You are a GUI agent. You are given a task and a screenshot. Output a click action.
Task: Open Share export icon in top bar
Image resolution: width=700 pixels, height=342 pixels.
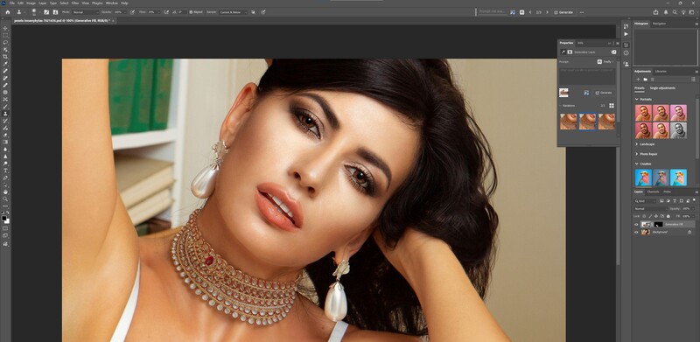tap(655, 12)
